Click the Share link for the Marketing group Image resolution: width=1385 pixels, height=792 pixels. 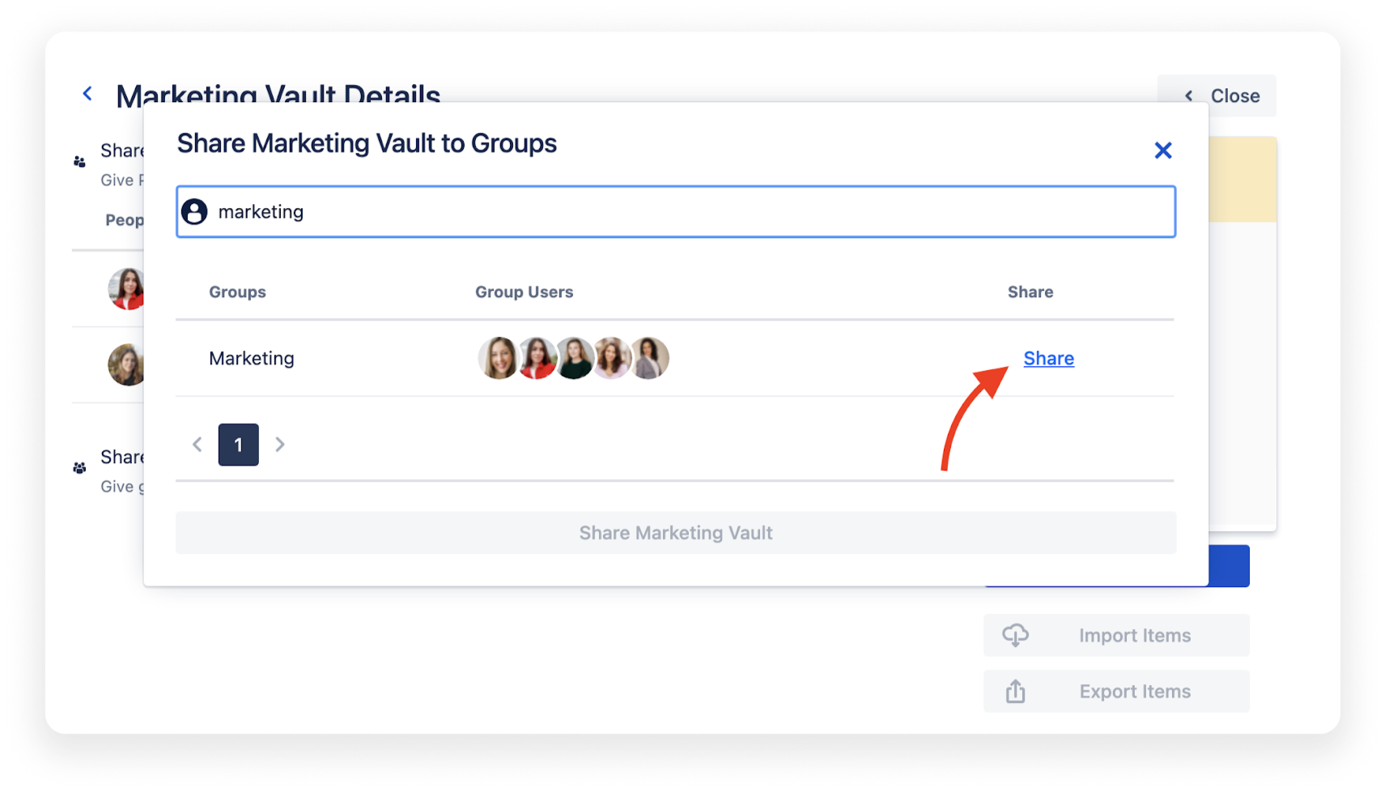pos(1049,358)
